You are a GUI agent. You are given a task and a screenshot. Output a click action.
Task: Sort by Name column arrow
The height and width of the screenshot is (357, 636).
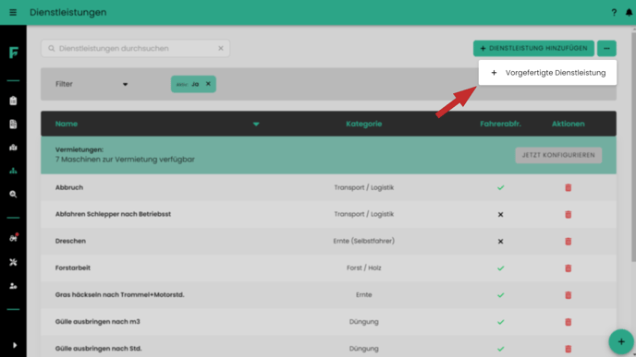tap(256, 124)
